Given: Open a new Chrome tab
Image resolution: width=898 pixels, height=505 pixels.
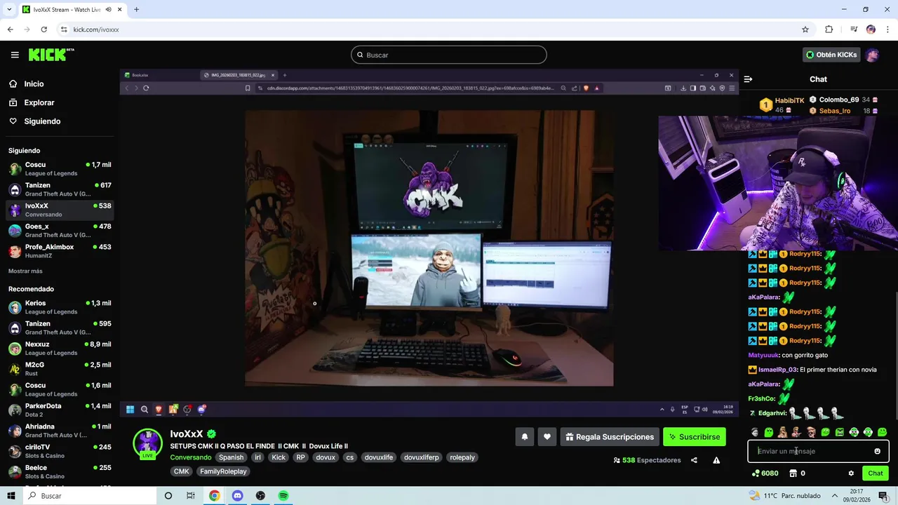Looking at the screenshot, I should [x=136, y=9].
